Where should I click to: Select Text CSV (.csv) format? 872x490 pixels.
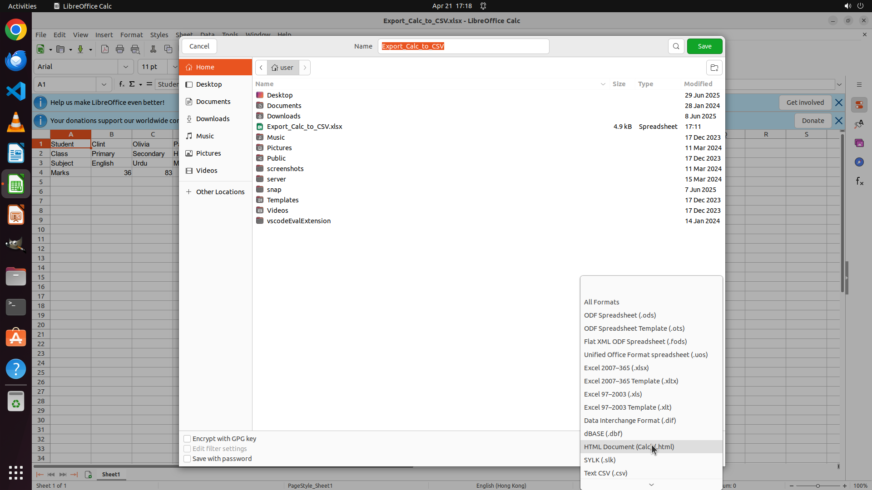(605, 473)
